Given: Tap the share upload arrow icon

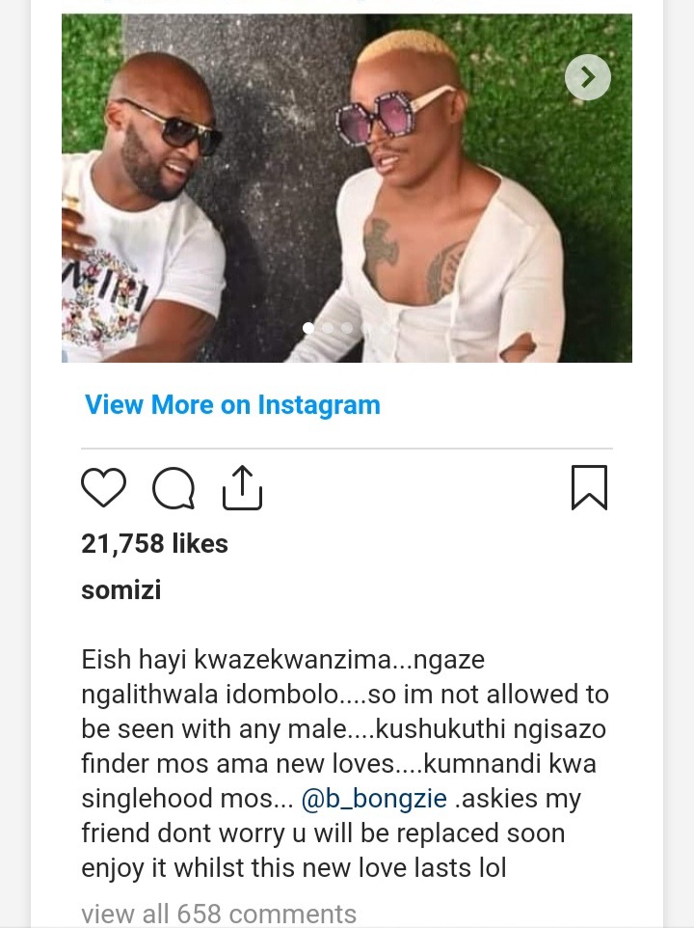Looking at the screenshot, I should point(242,488).
